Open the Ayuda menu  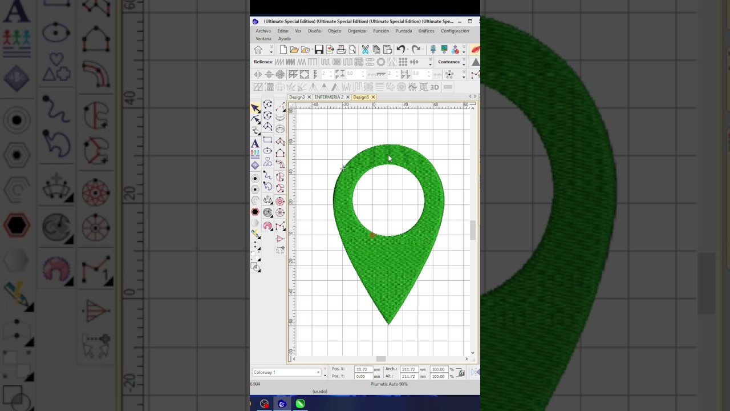[x=285, y=38]
